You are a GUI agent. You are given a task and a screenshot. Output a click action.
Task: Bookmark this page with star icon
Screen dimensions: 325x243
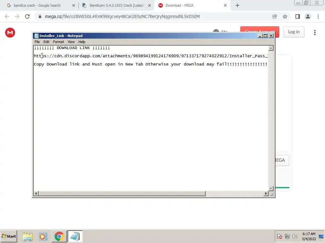pyautogui.click(x=285, y=16)
